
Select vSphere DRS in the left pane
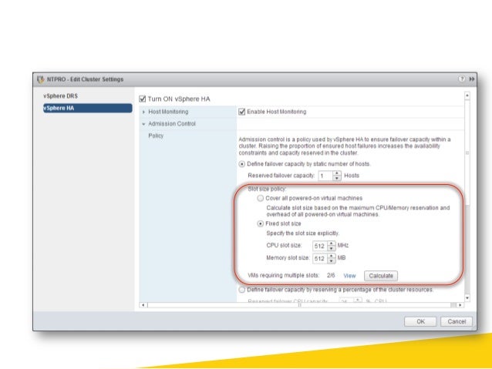(x=61, y=96)
